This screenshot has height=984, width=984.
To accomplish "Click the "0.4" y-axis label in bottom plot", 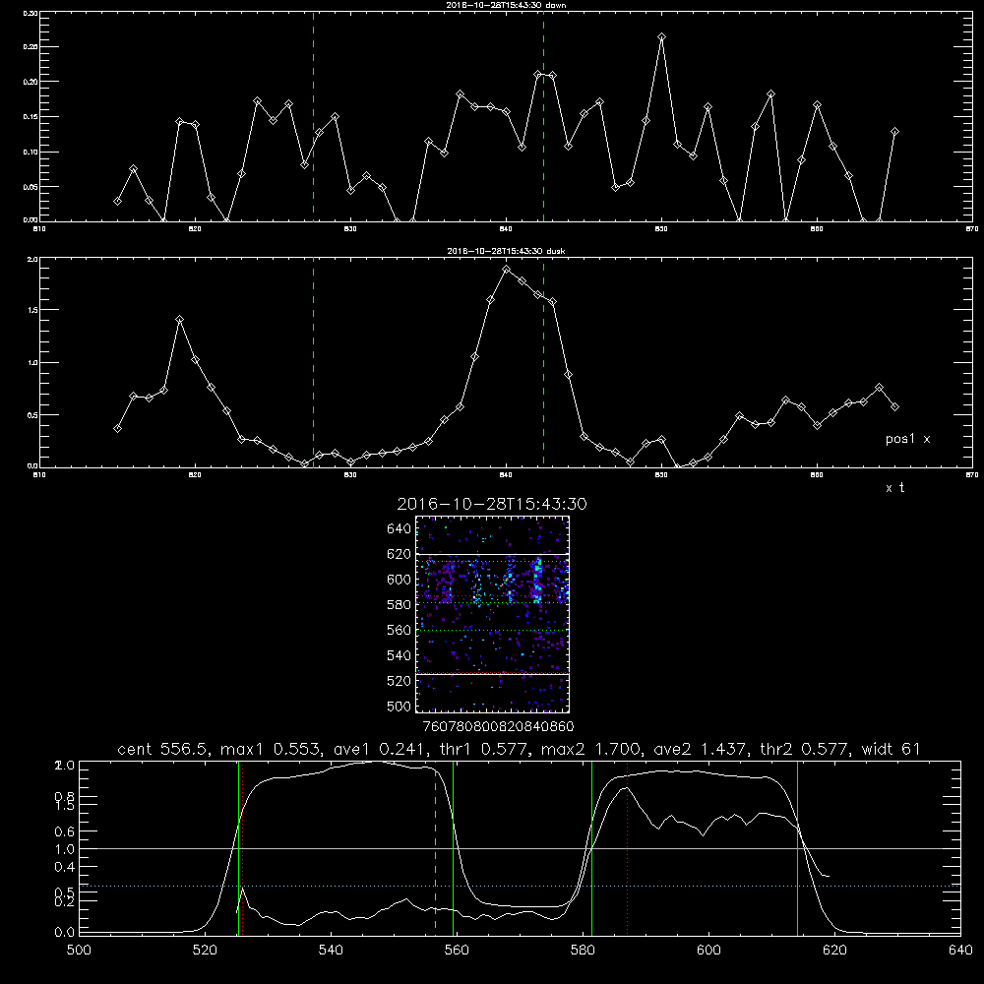I will (65, 867).
